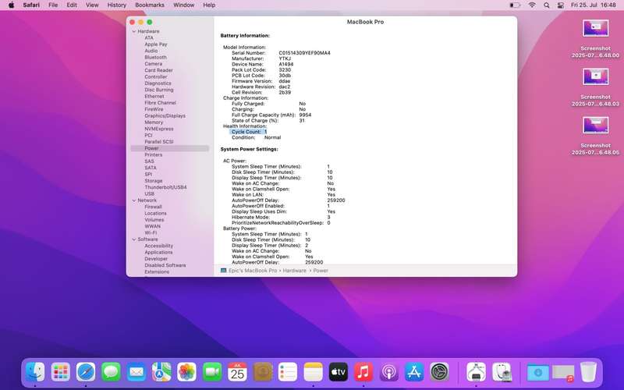The image size is (624, 390).
Task: Open the Edit menu
Action: [x=72, y=5]
